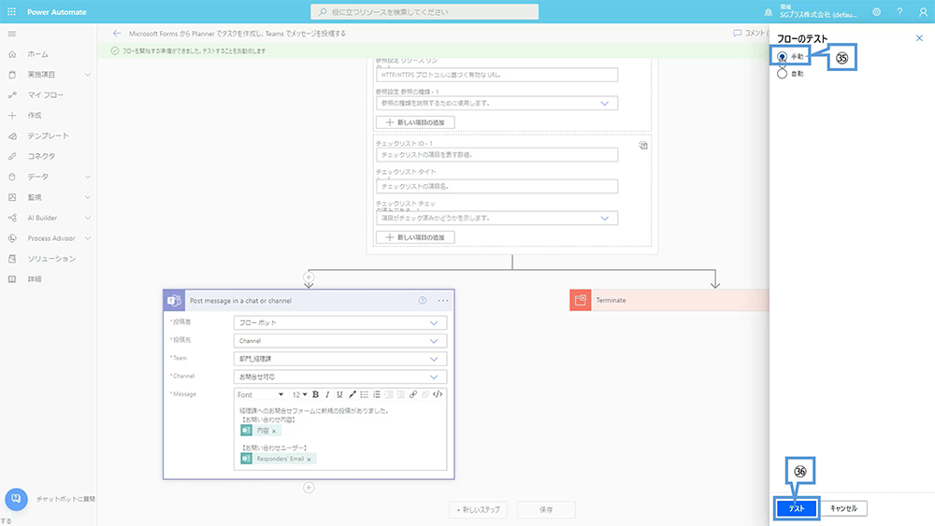This screenshot has height=526, width=935.
Task: Open notifications bell icon in header
Action: (x=768, y=12)
